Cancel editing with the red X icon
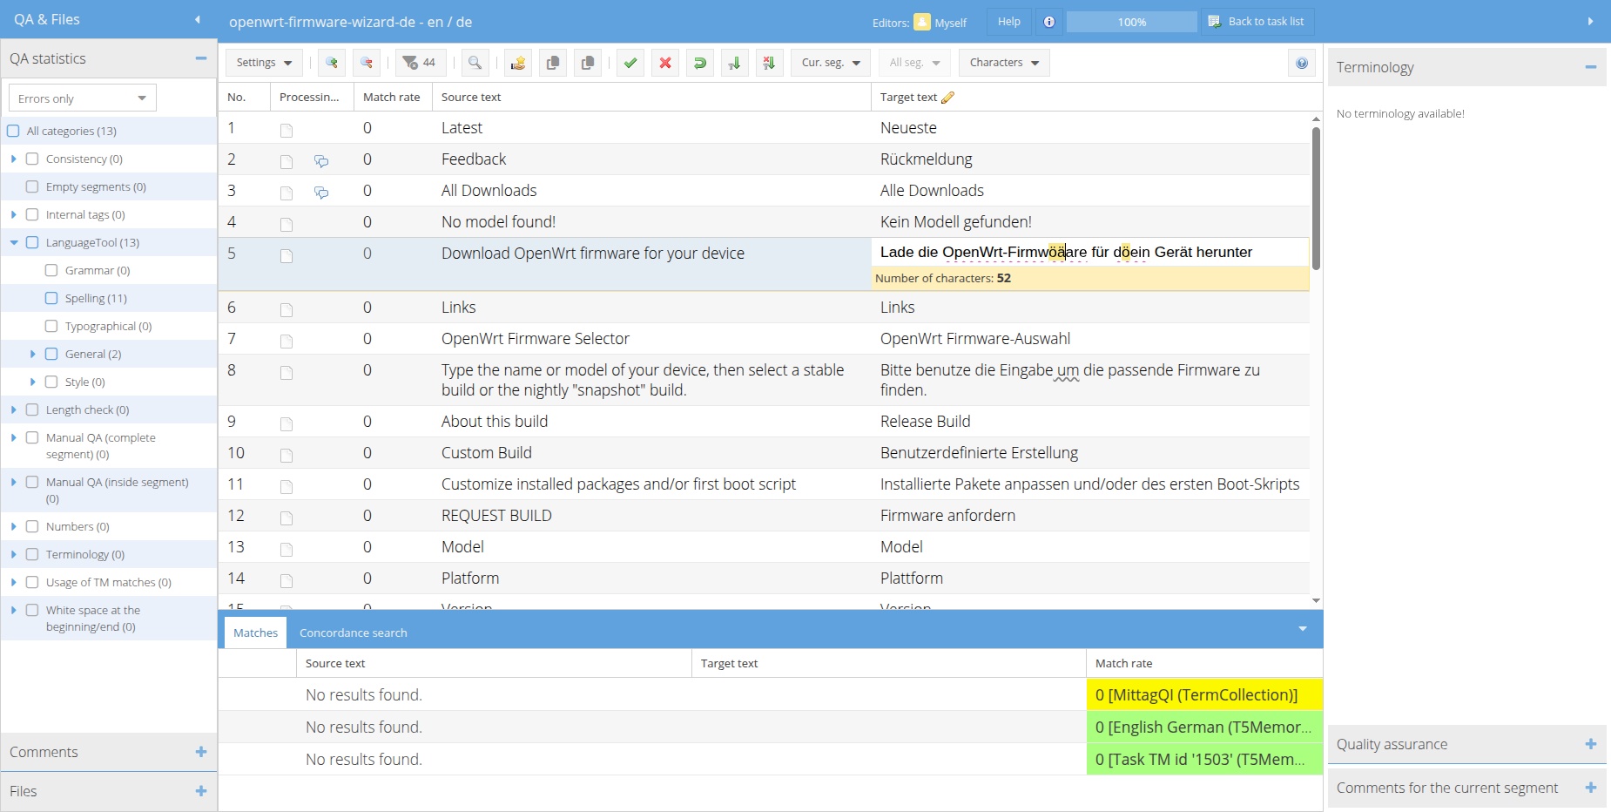This screenshot has height=812, width=1611. coord(665,63)
